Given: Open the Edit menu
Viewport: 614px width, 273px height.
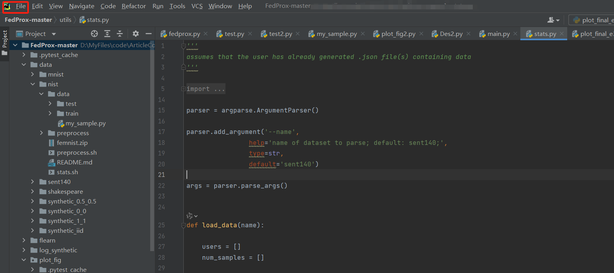Looking at the screenshot, I should point(37,6).
